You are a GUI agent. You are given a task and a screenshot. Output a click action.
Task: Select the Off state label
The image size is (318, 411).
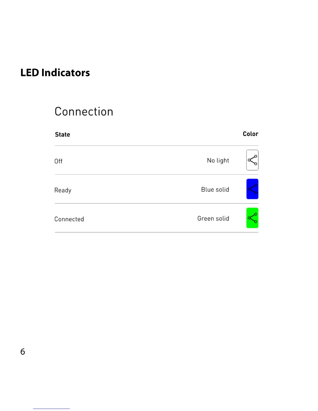[x=58, y=161]
